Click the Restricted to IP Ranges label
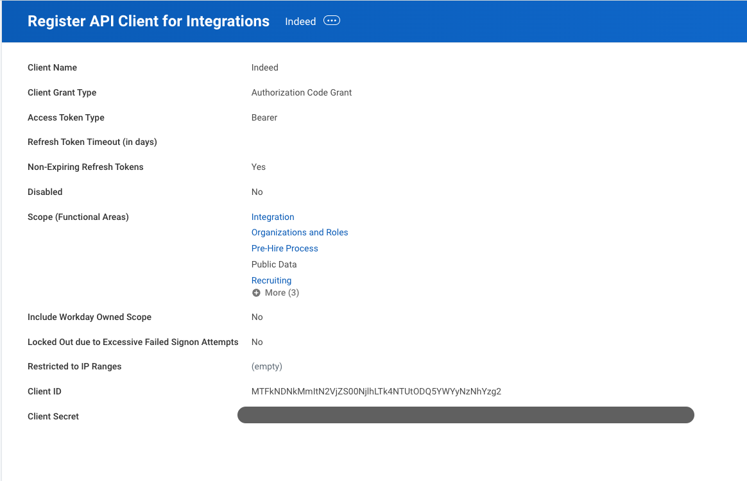 click(x=74, y=366)
